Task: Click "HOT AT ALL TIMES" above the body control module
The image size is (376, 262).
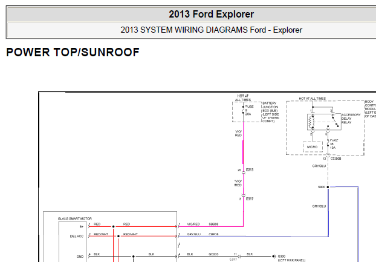Action: point(312,99)
